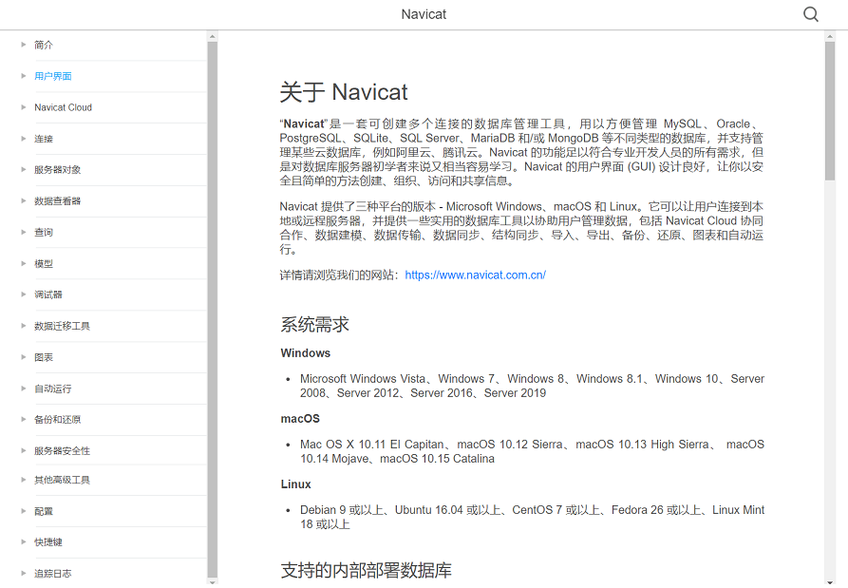Open the 图表 topic
The height and width of the screenshot is (588, 848).
(44, 357)
